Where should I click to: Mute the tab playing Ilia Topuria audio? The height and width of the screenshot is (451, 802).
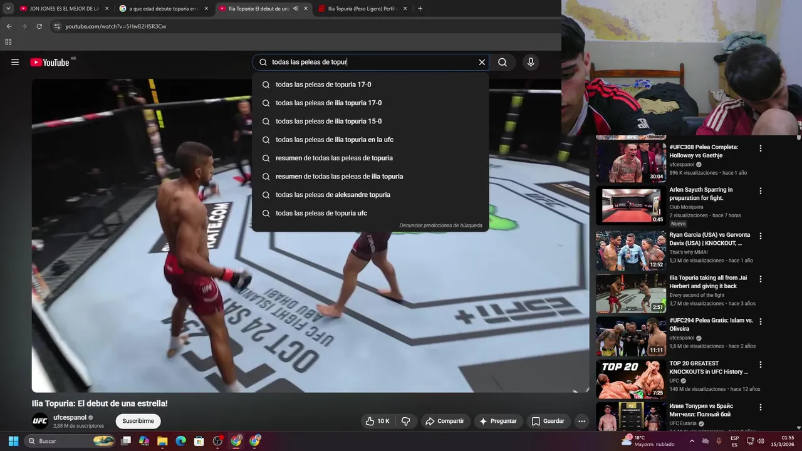pos(296,9)
